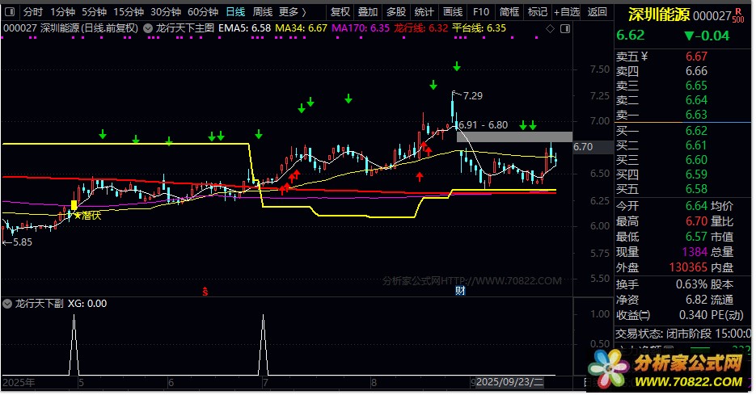Click the circled arrow icon before 龙行天下主图
The width and height of the screenshot is (756, 395).
click(x=149, y=27)
